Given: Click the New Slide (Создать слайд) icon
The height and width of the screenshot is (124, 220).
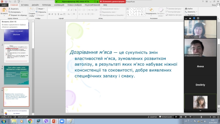Looking at the screenshot, I should coord(32,10).
